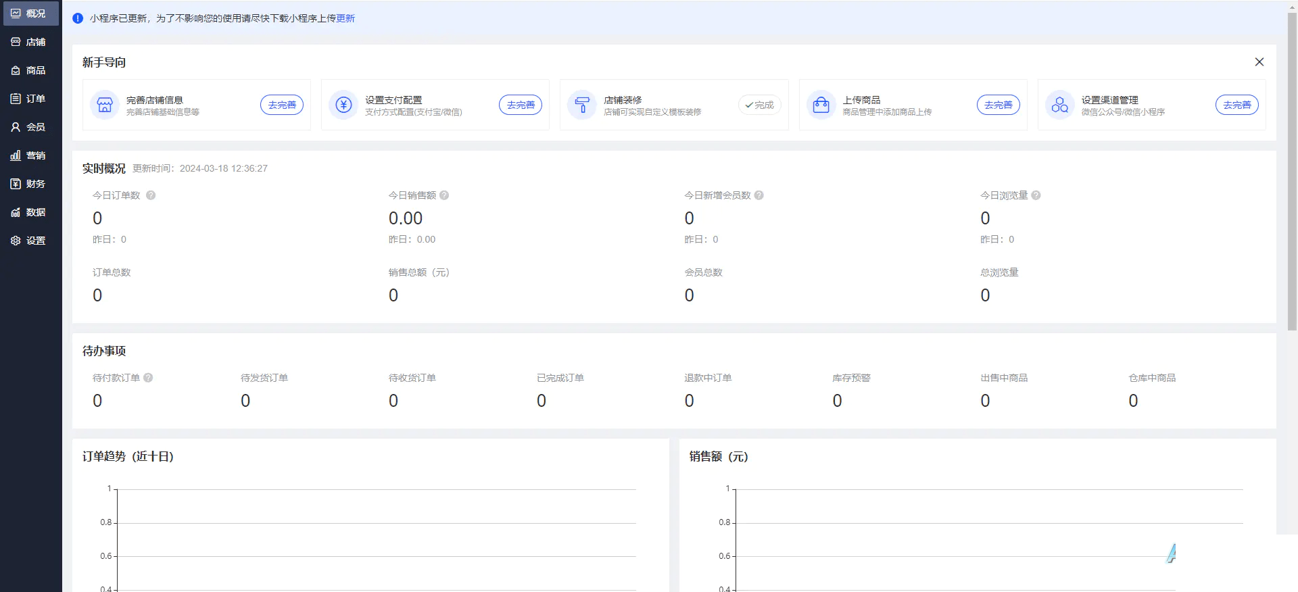Click the 仓库中商品 label
1298x592 pixels.
point(1152,378)
